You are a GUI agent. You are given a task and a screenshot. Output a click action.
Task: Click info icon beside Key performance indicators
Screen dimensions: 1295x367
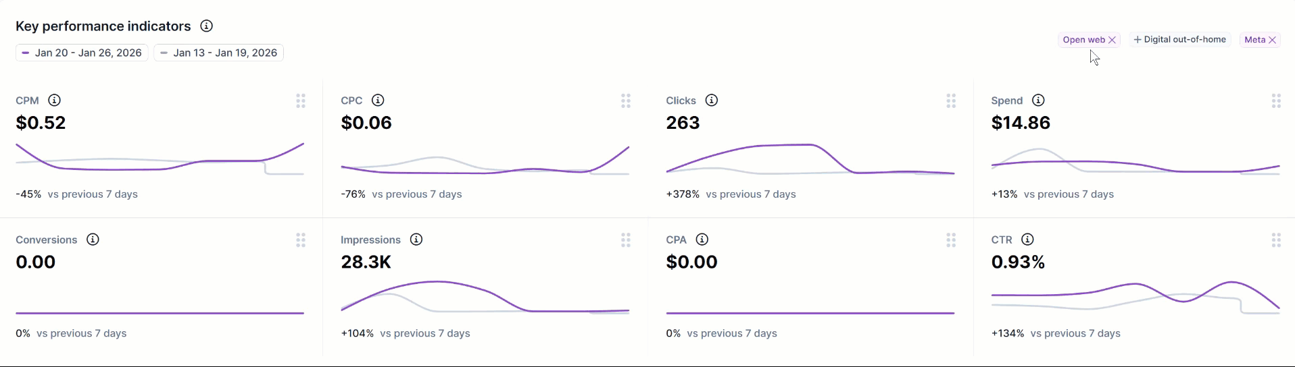[x=207, y=26]
